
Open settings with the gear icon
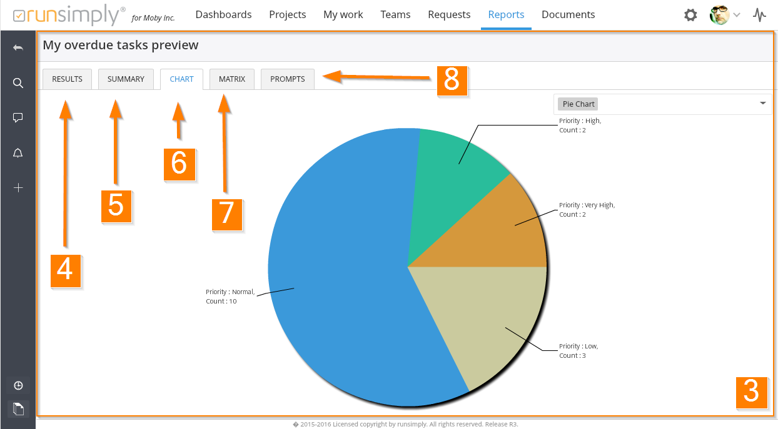coord(690,15)
